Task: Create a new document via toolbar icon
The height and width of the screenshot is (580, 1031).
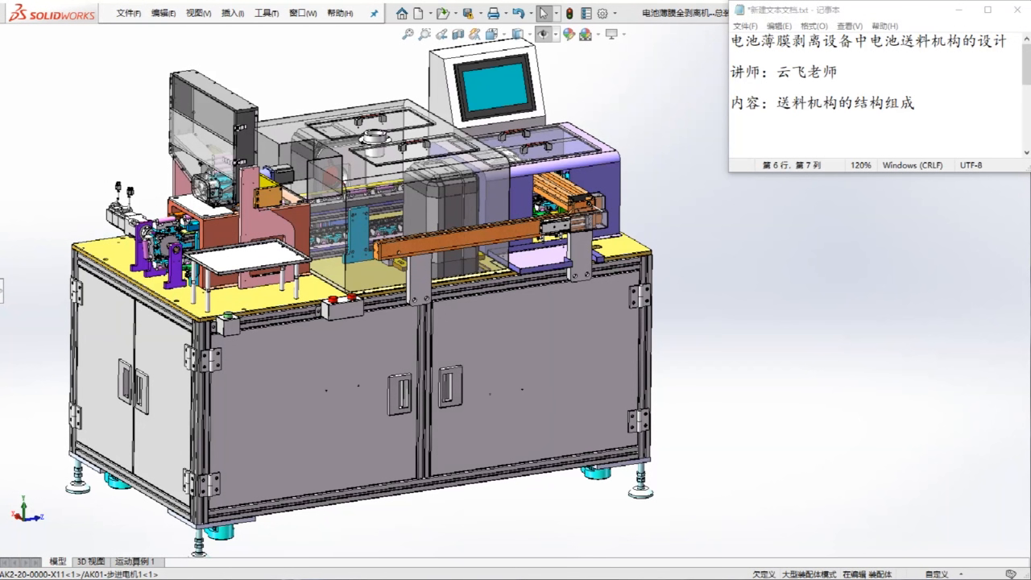Action: click(x=418, y=14)
